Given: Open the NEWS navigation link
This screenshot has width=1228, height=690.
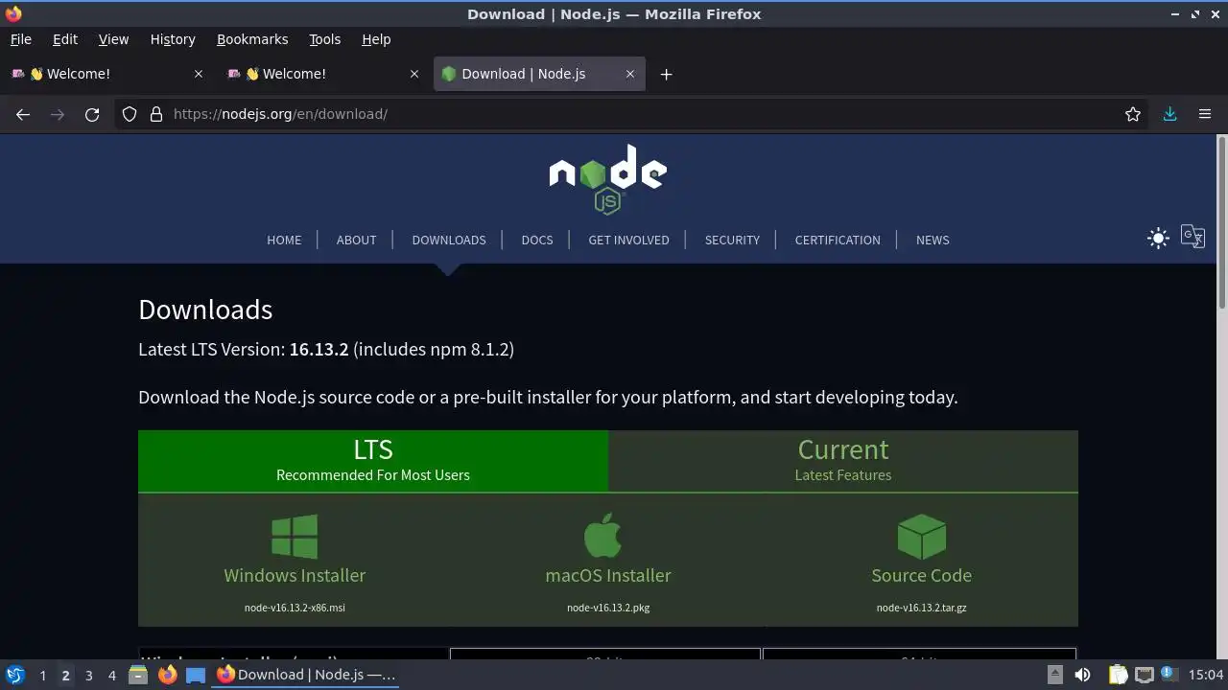Looking at the screenshot, I should point(933,240).
